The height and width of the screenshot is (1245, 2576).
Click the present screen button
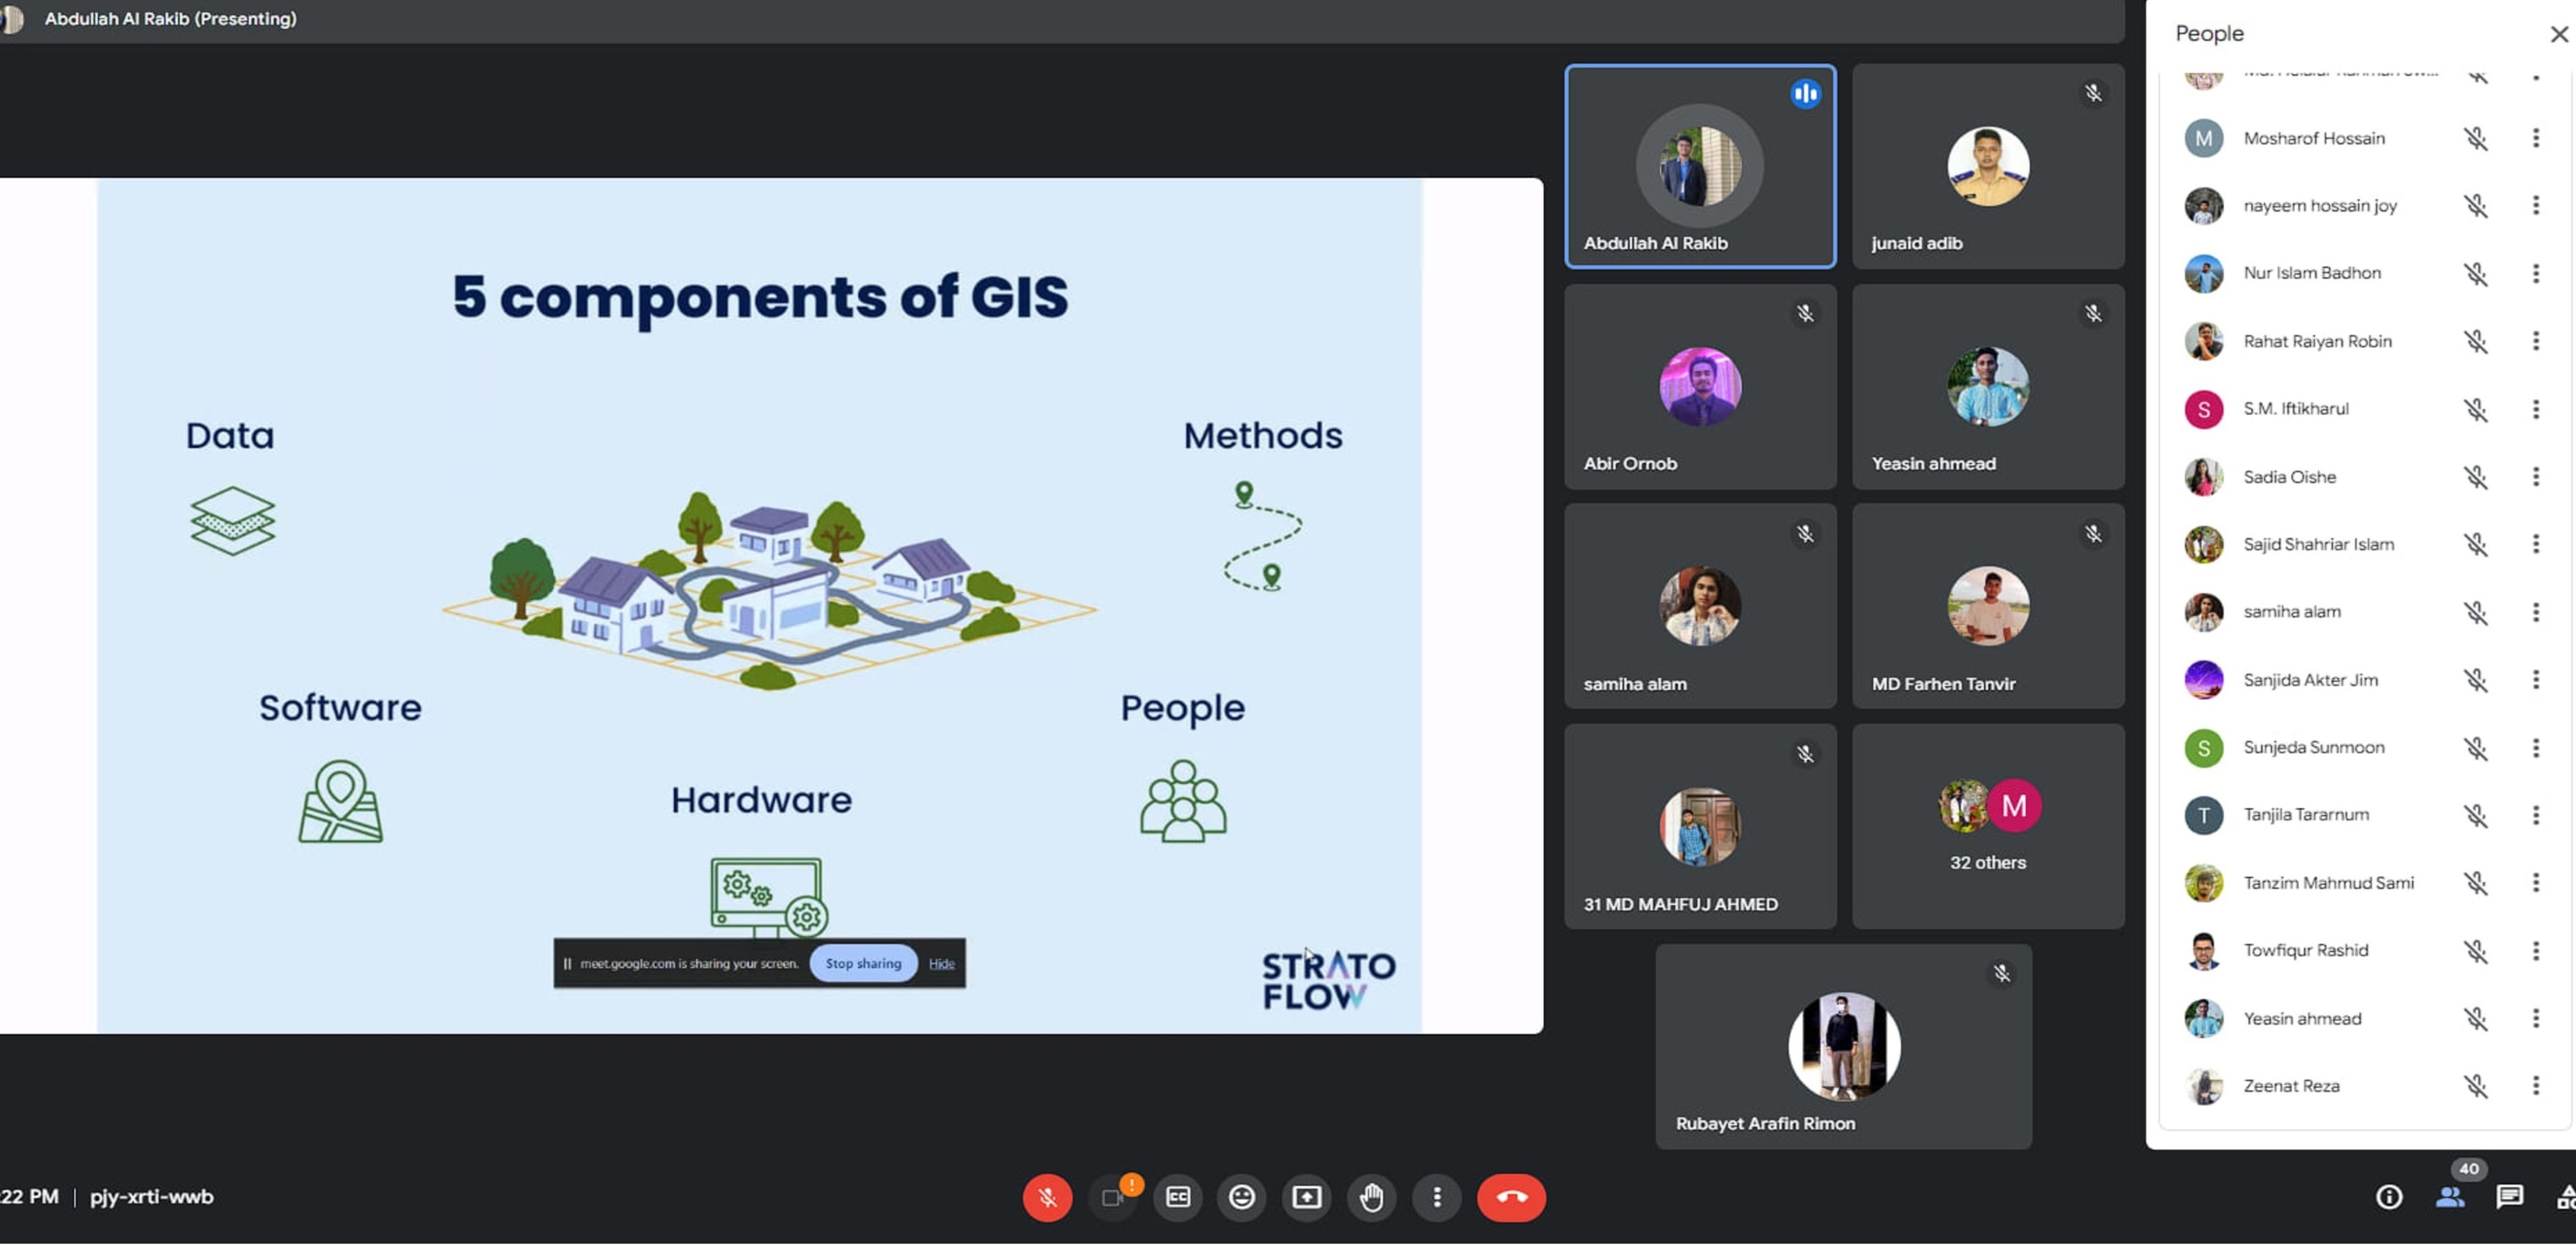tap(1307, 1197)
